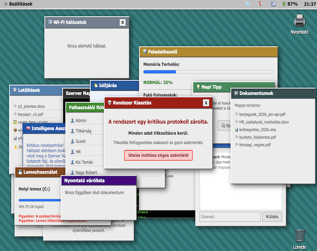Viewport: 317px width, 251px height.
Task: Select the Nagy Róbert user account
Action: click(87, 173)
